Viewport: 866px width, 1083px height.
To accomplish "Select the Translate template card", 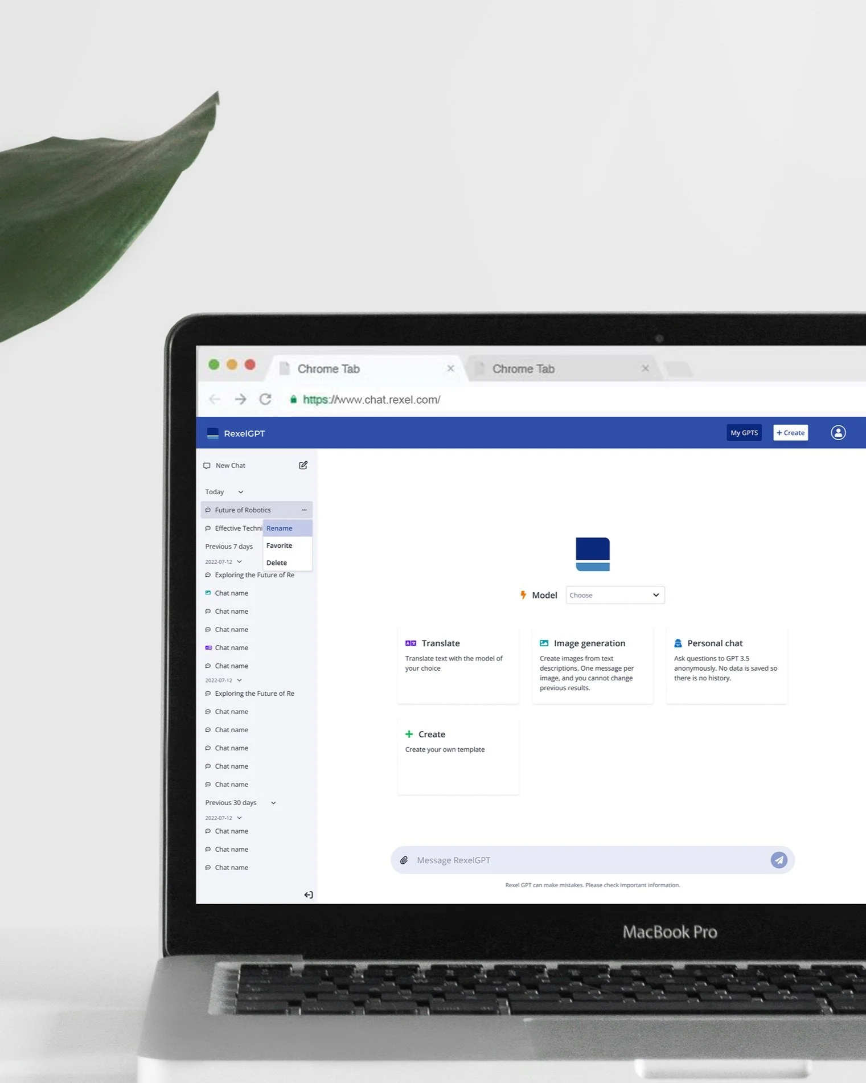I will [458, 665].
